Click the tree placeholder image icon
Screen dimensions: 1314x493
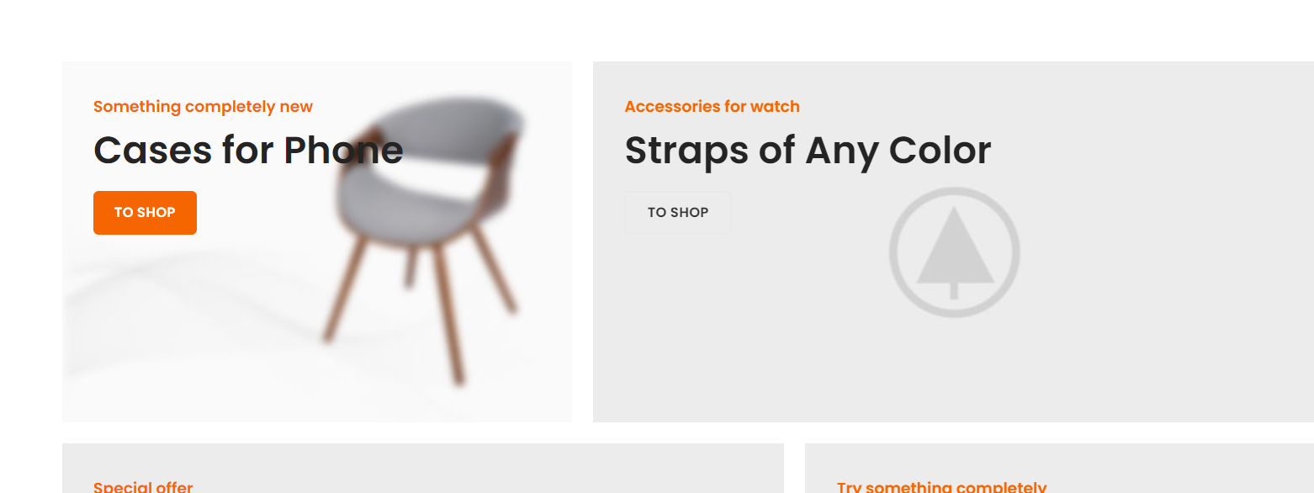(954, 252)
